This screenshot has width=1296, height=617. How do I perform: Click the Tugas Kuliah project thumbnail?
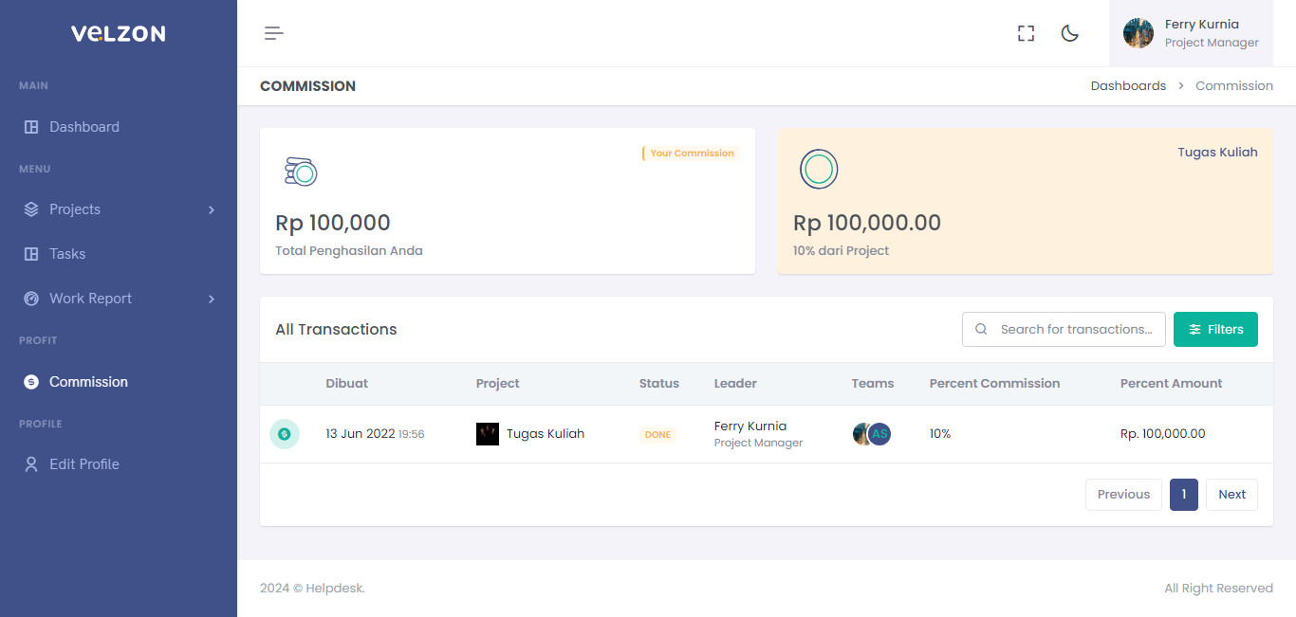pos(488,434)
